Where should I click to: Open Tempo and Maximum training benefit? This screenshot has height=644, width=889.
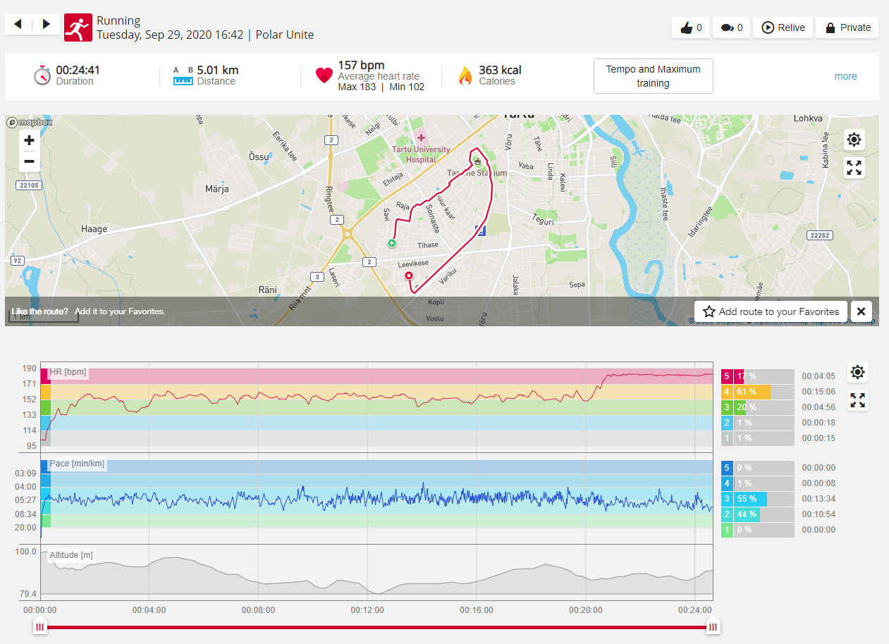[654, 76]
